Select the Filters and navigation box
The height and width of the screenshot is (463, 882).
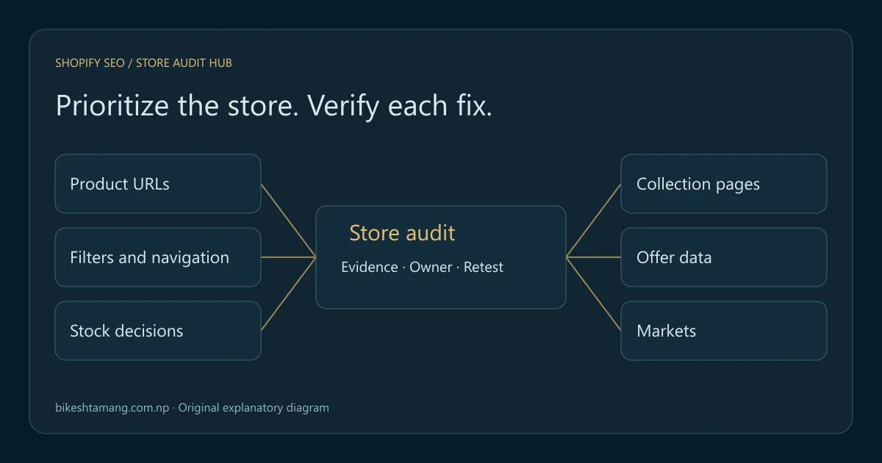click(x=158, y=257)
